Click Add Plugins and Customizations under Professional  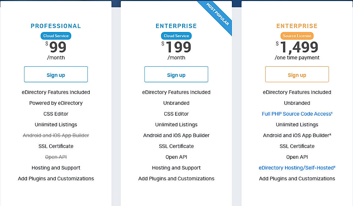pyautogui.click(x=56, y=178)
